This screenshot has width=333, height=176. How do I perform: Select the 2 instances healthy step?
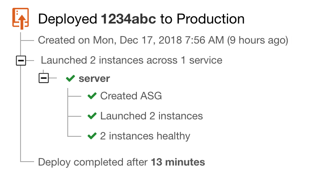(145, 136)
